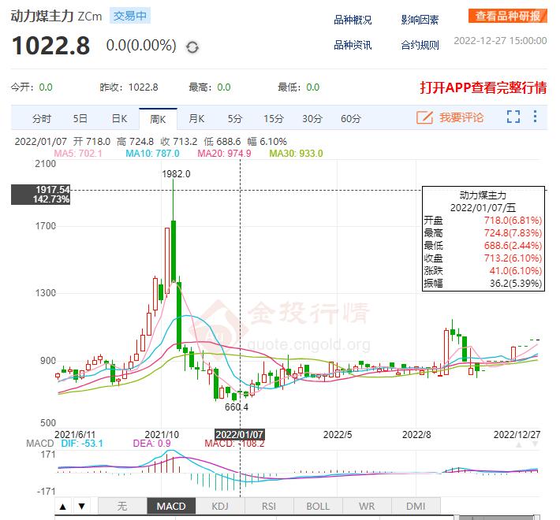The width and height of the screenshot is (560, 520).
Task: Open 品种资讯 link
Action: tap(353, 45)
